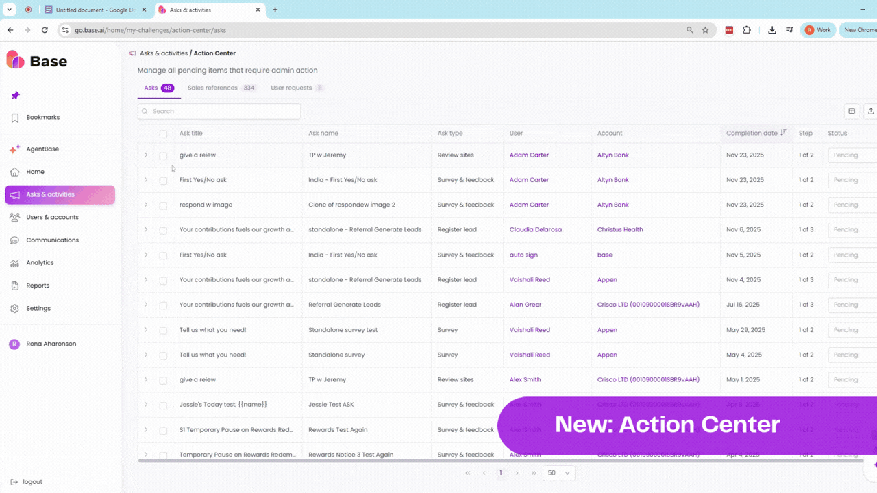Click the pin icon in sidebar
This screenshot has width=877, height=493.
point(15,95)
